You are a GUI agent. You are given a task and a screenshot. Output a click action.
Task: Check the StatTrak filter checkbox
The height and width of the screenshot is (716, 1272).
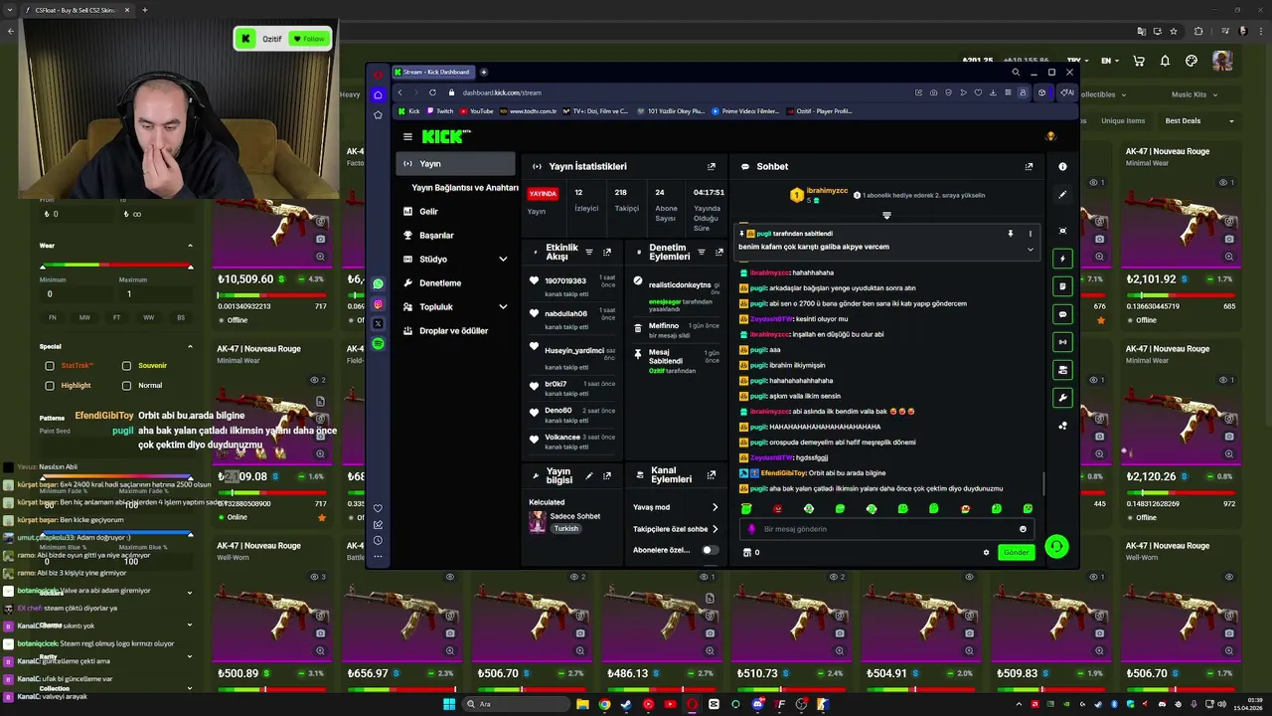coord(50,366)
